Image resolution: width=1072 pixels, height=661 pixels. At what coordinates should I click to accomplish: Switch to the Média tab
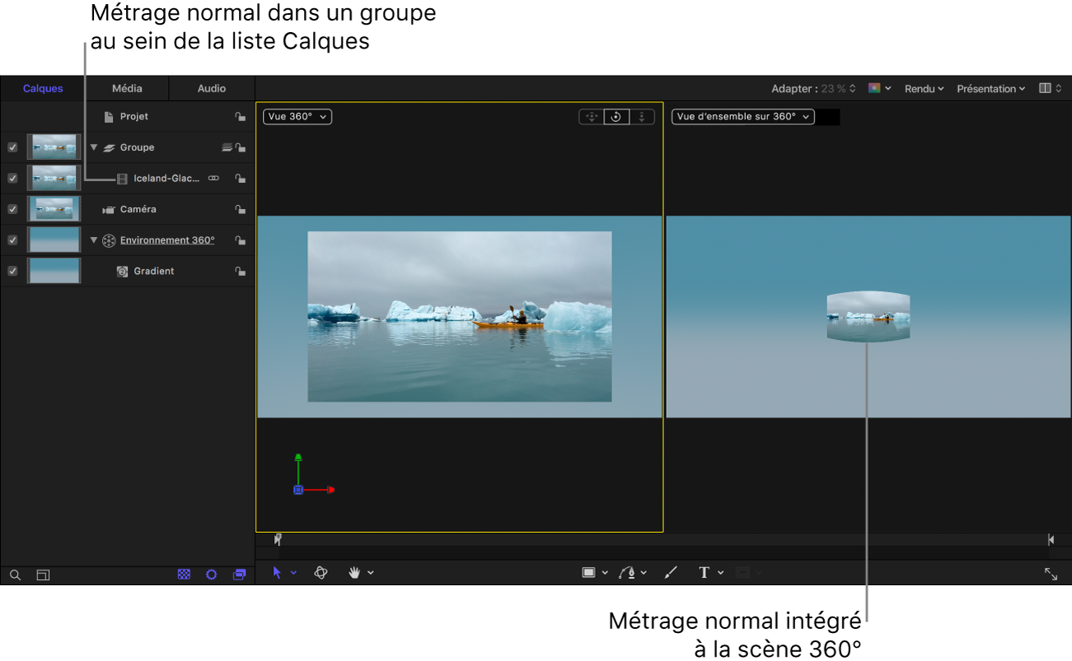[x=126, y=88]
